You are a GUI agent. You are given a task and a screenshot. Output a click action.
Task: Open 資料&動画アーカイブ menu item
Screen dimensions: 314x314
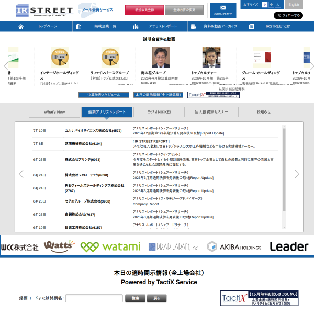[220, 26]
